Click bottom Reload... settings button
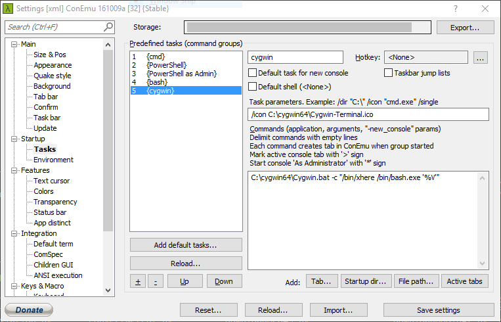The width and height of the screenshot is (501, 322). [274, 310]
